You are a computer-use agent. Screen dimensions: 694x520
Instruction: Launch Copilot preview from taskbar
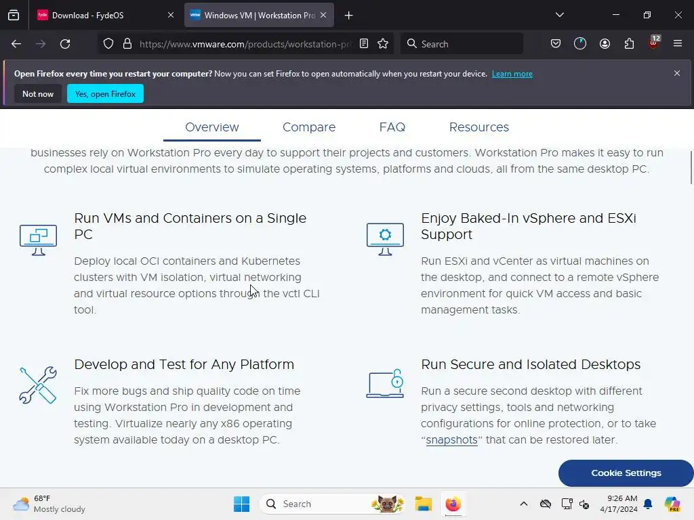tap(672, 504)
